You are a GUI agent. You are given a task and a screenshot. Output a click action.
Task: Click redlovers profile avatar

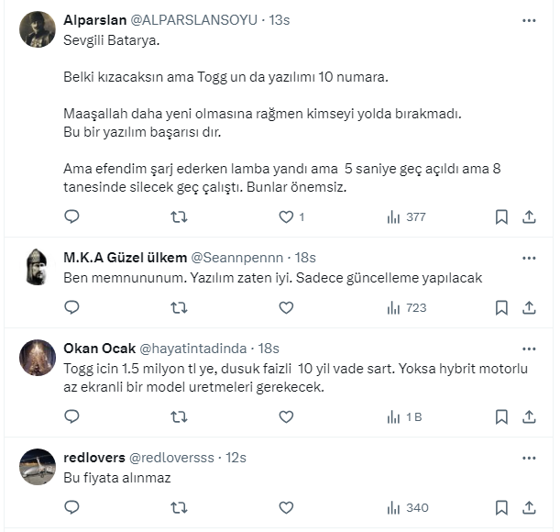[38, 467]
